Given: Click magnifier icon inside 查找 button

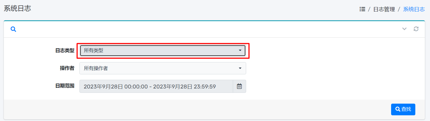Looking at the screenshot, I should coord(398,109).
